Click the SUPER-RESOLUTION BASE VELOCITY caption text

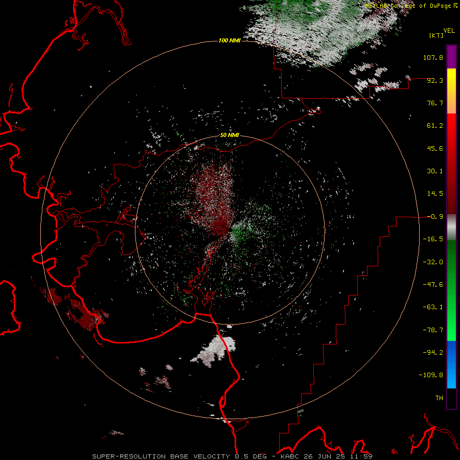[161, 456]
